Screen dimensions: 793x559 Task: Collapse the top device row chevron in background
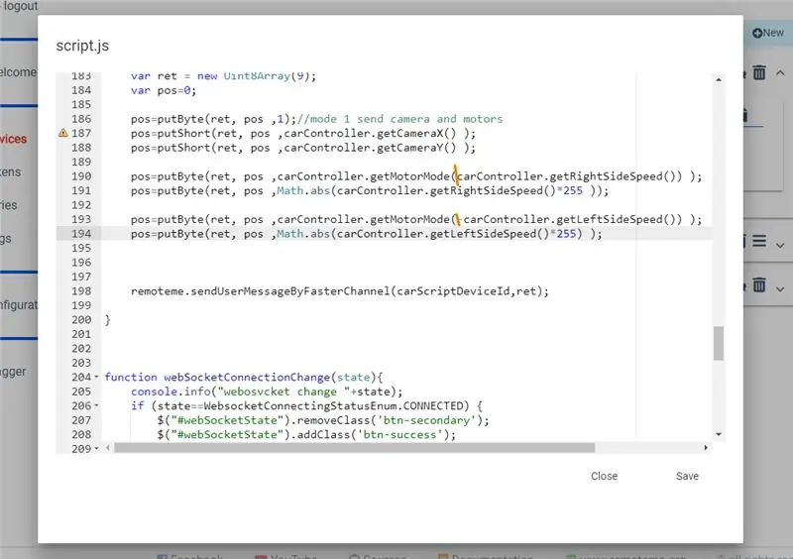(780, 73)
